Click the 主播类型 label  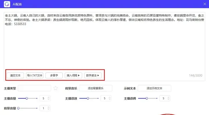tap(10, 88)
